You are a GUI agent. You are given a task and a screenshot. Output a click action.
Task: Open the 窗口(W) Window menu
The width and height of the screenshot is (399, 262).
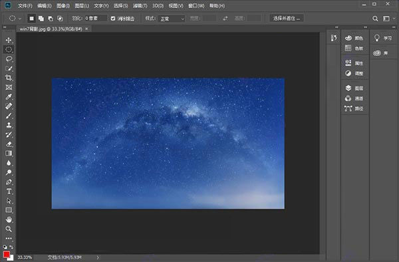point(196,5)
